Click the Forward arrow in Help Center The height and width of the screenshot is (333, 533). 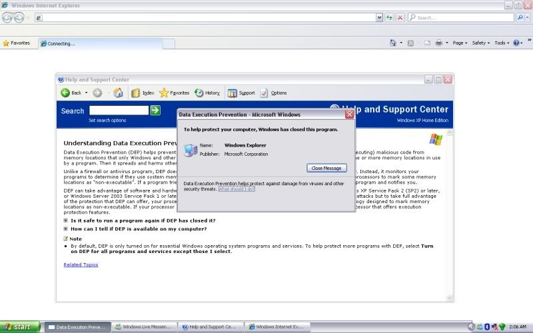97,93
